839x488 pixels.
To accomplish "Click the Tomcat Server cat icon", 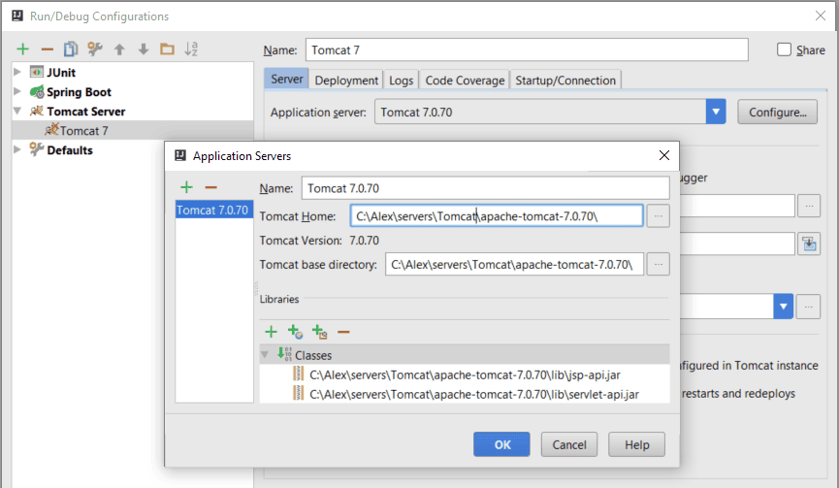I will pyautogui.click(x=37, y=111).
